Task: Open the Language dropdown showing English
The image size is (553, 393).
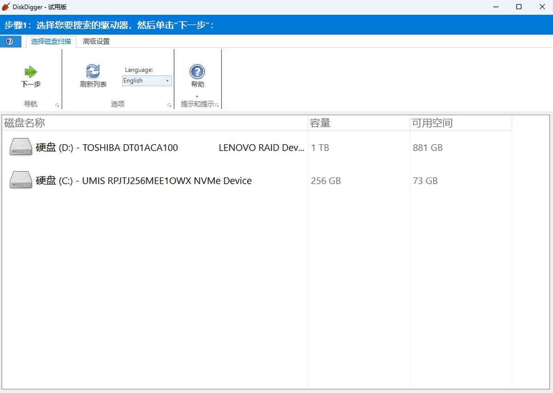Action: [x=147, y=81]
